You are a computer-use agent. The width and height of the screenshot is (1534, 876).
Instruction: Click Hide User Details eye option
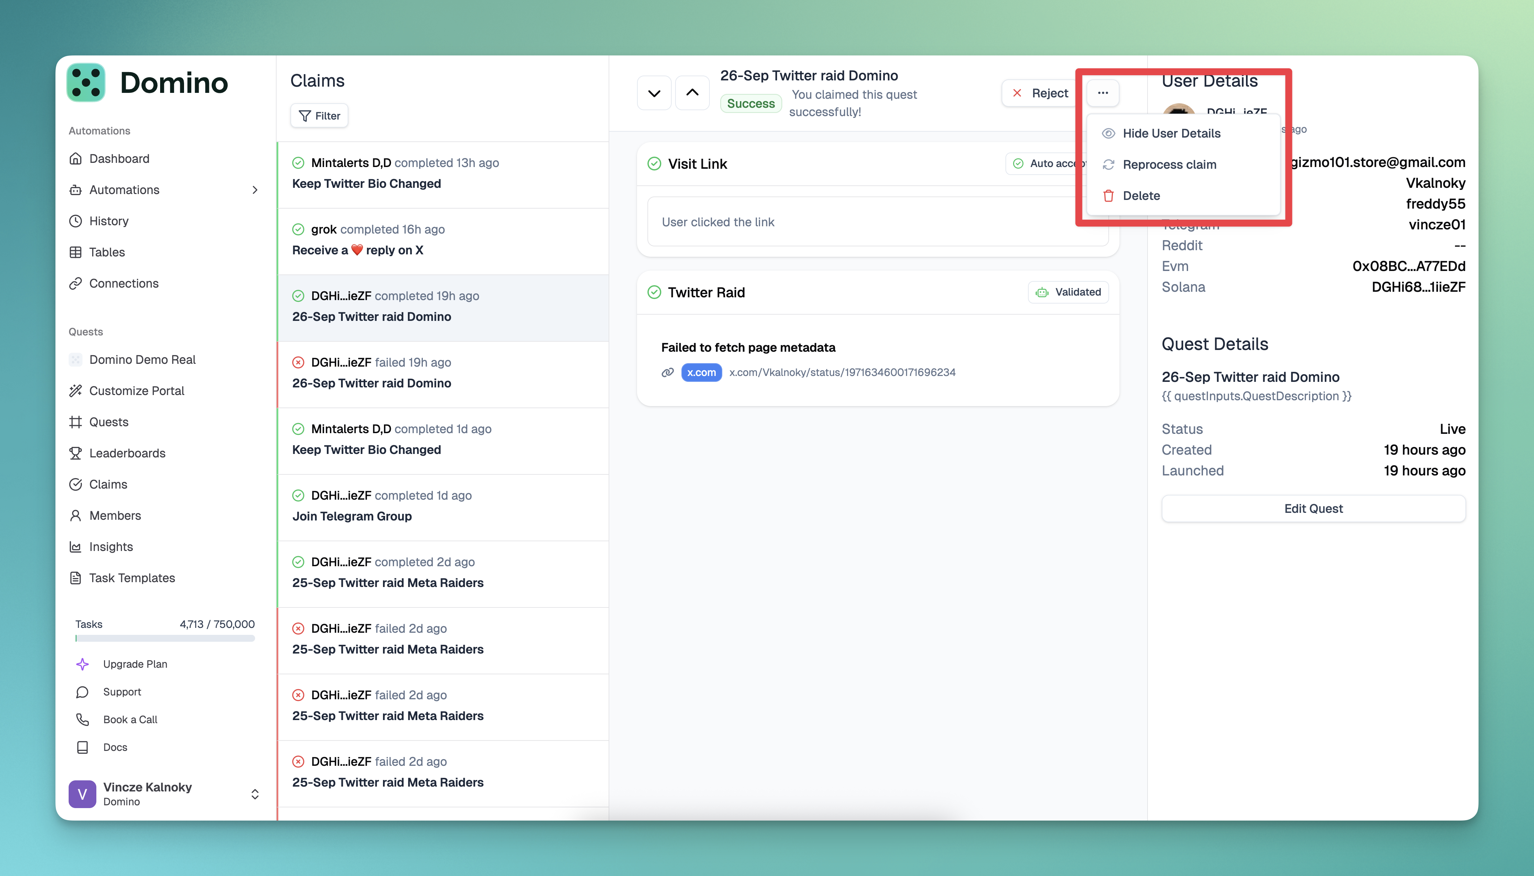1171,133
